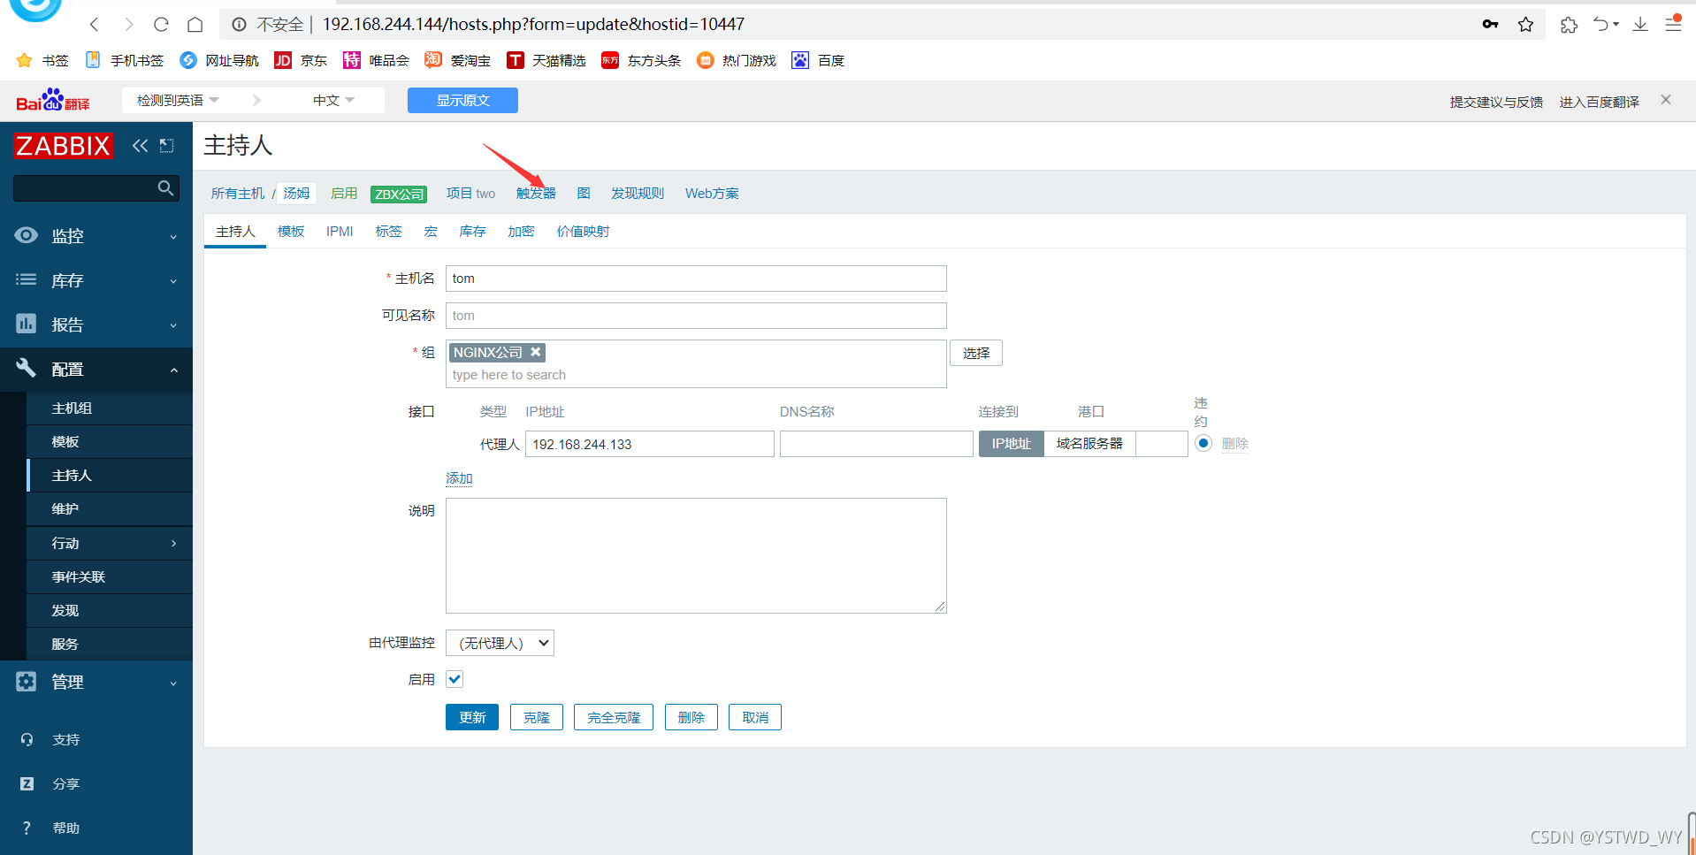Image resolution: width=1696 pixels, height=855 pixels.
Task: Open the downloads icon in toolbar
Action: (x=1640, y=24)
